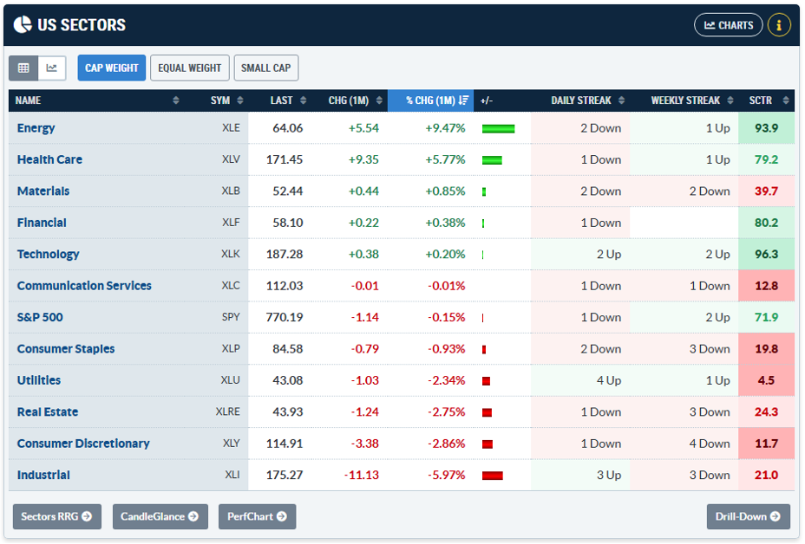Open the Consumer Staples link

pos(66,348)
